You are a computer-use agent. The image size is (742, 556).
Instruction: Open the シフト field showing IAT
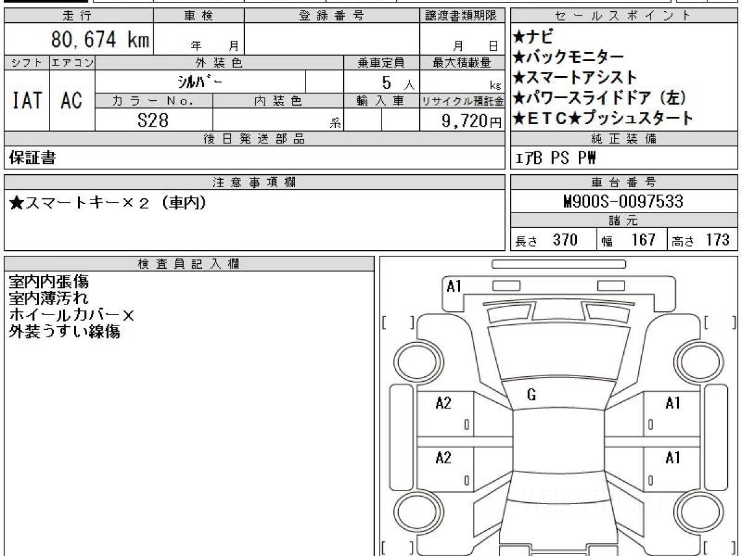[25, 101]
